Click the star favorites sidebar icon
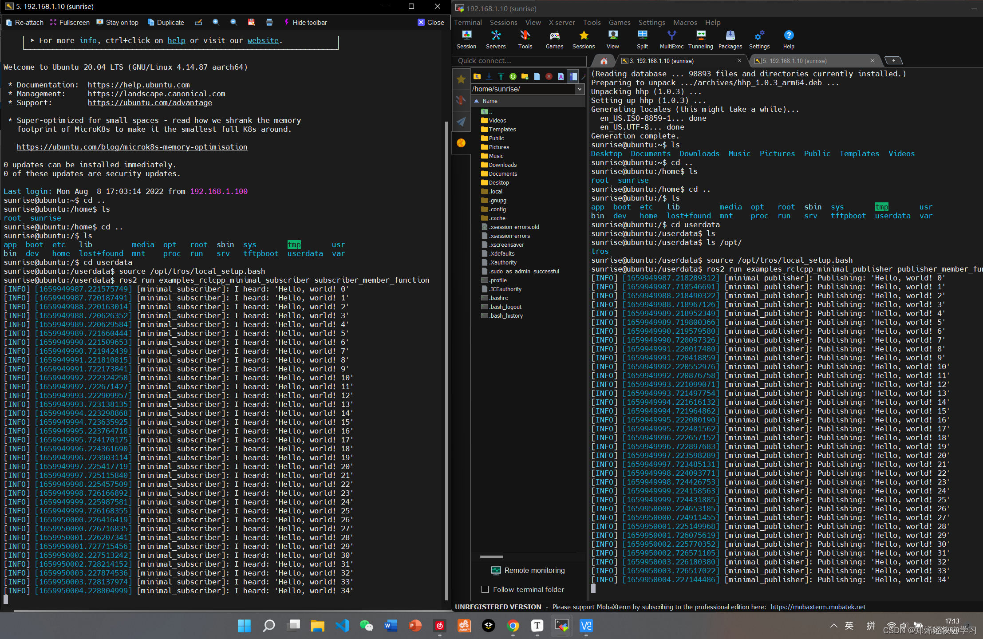The image size is (983, 639). (461, 79)
